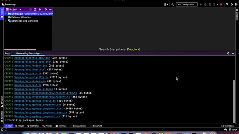239x134 pixels.
Task: Click the Run console vertical scrollbar
Action: pos(234,102)
